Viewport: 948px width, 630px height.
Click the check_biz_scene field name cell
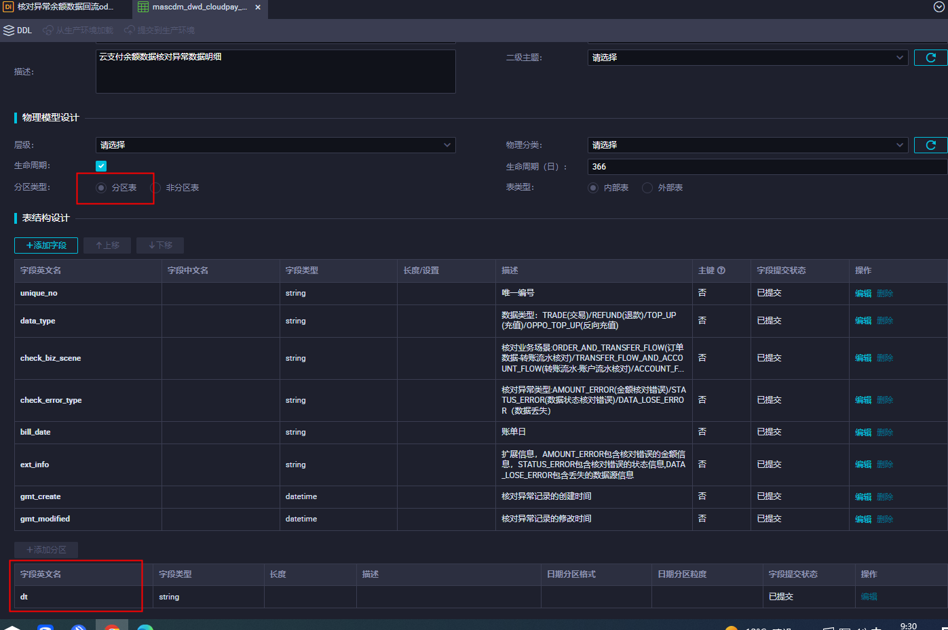88,358
